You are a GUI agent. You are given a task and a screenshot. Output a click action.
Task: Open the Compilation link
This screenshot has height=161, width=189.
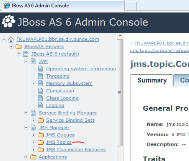tap(60, 91)
